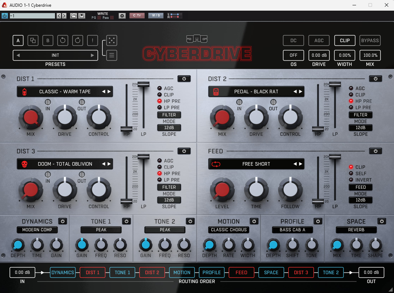Select MOTION in routing order
The image size is (394, 293).
click(x=182, y=272)
